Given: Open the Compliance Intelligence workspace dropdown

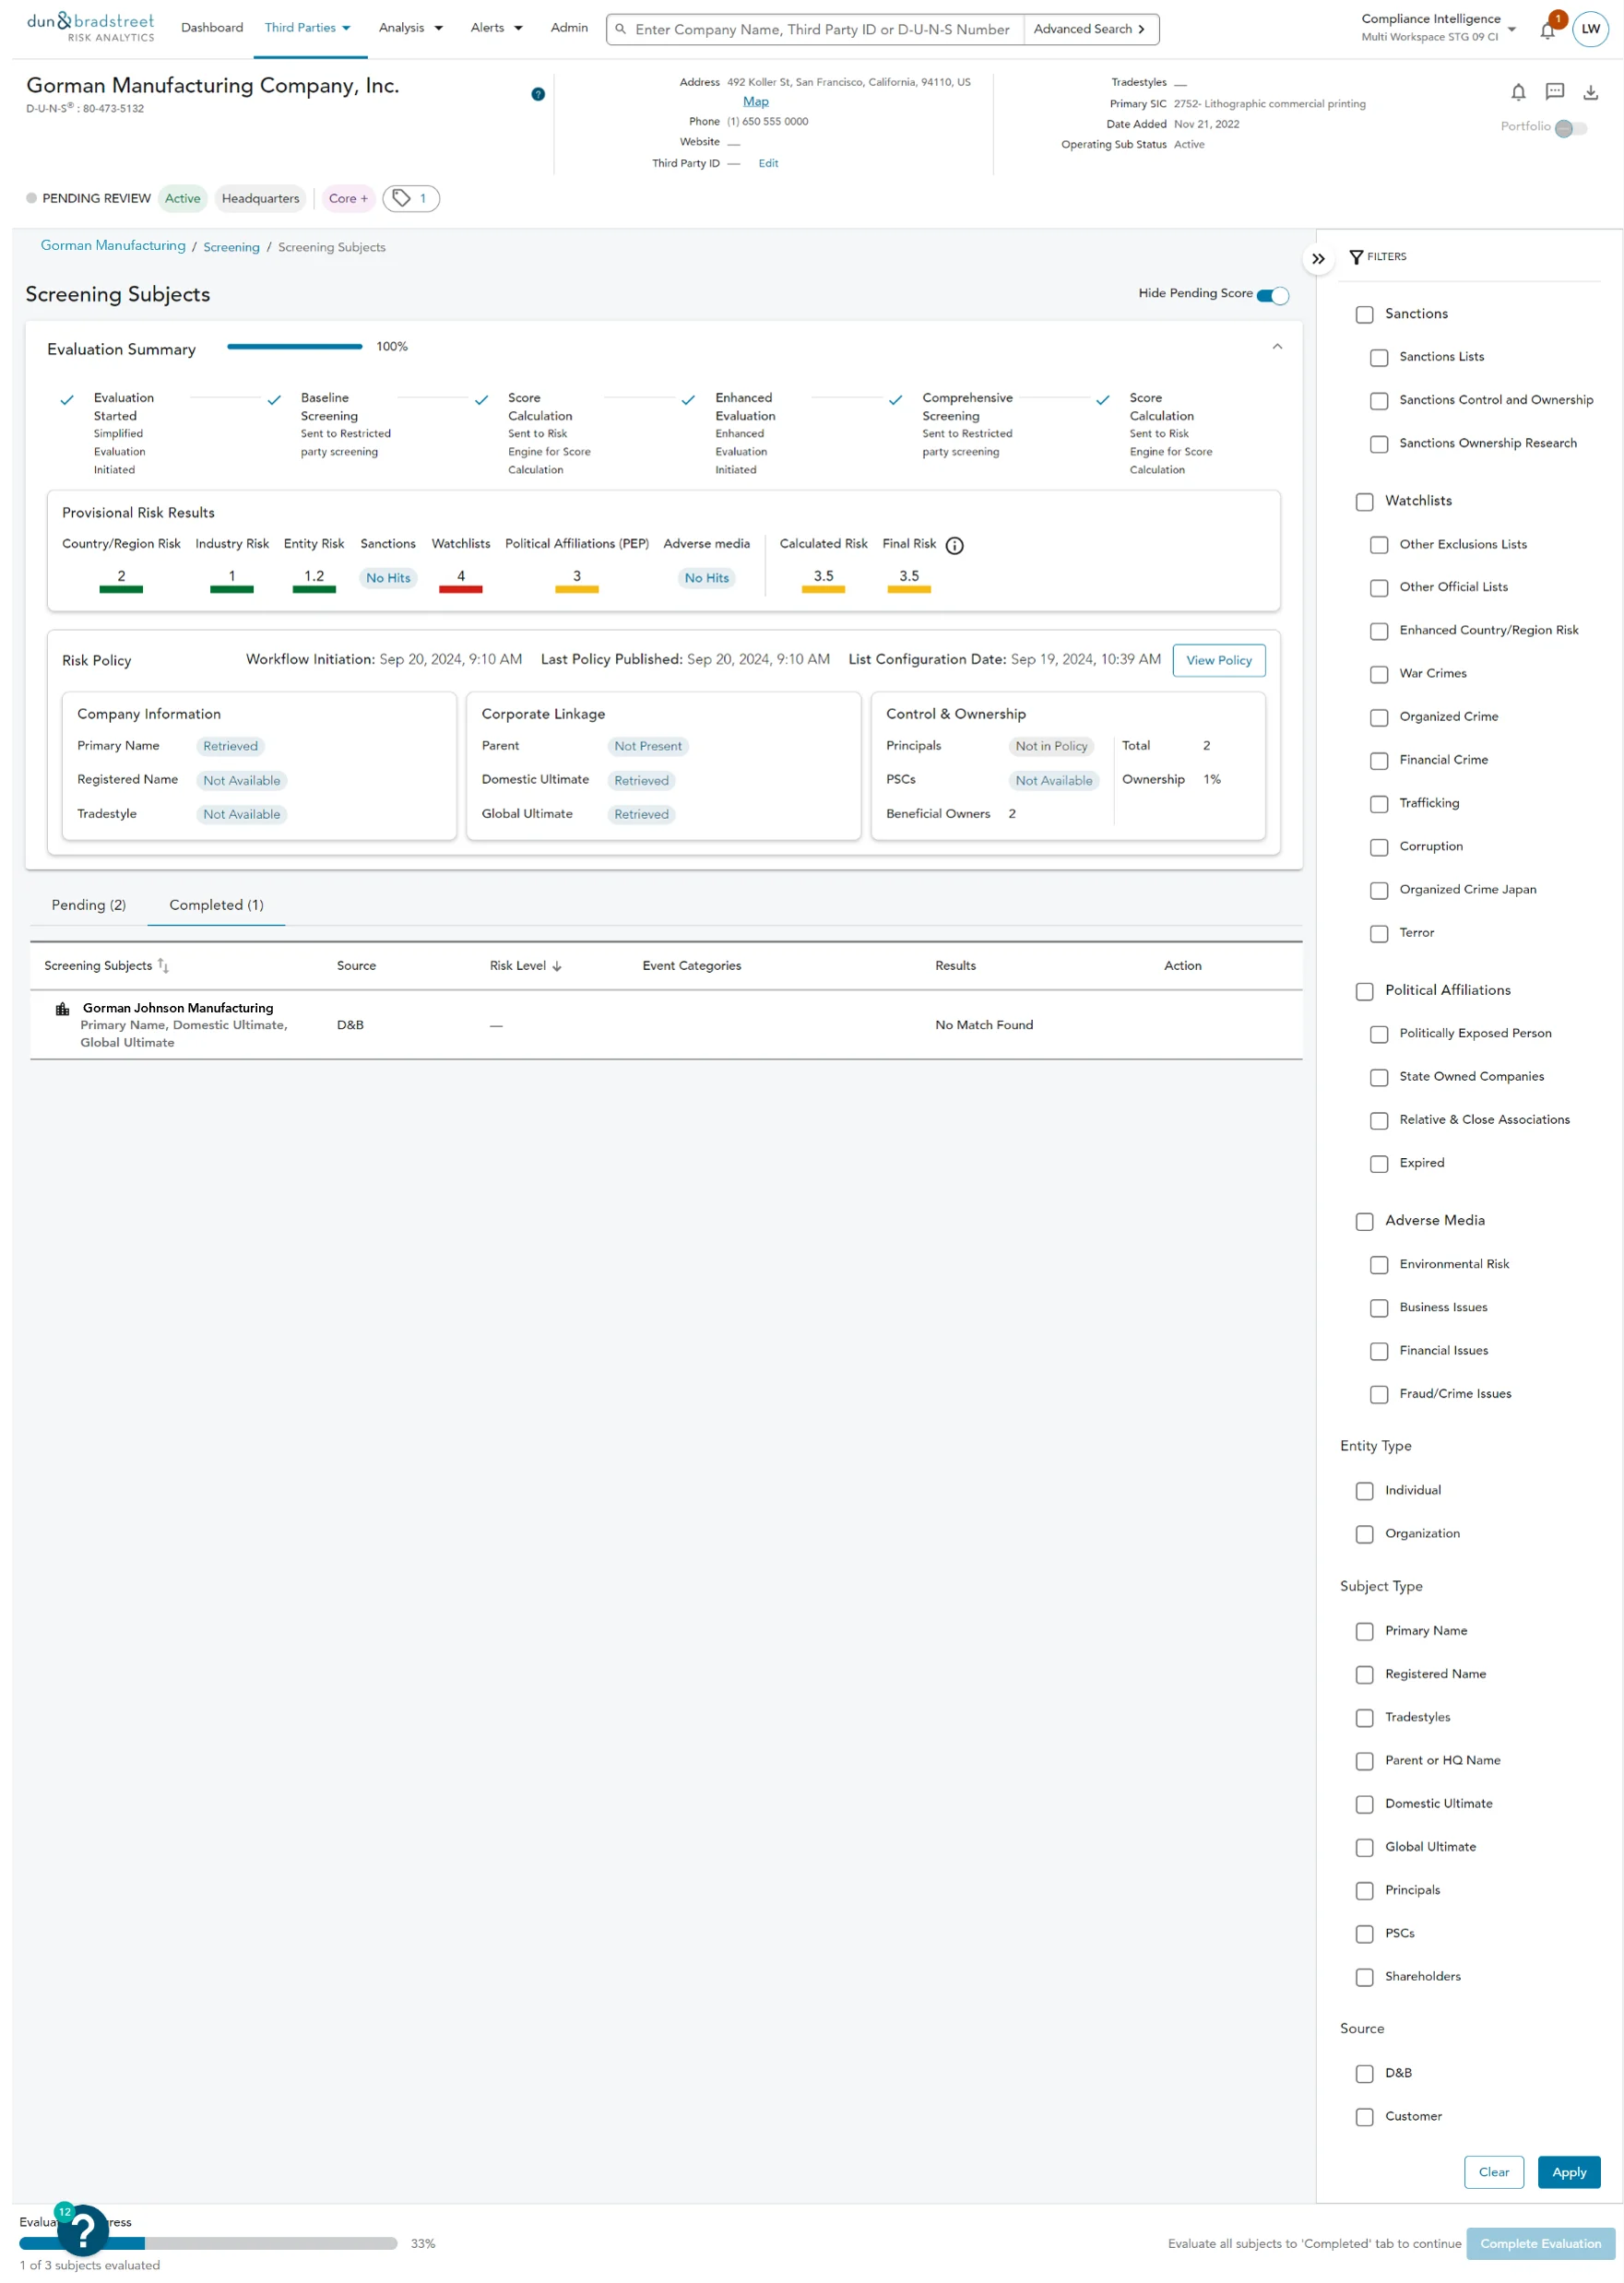Looking at the screenshot, I should pyautogui.click(x=1439, y=28).
